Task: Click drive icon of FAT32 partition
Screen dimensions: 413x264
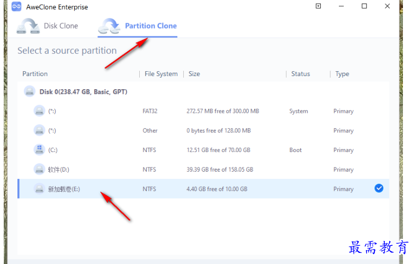Action: [39, 111]
